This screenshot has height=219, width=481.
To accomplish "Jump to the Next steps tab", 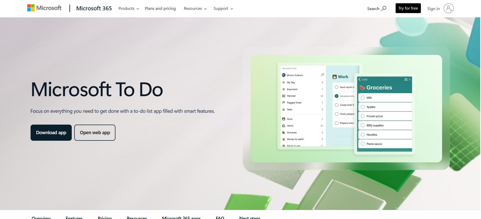I will pos(250,217).
